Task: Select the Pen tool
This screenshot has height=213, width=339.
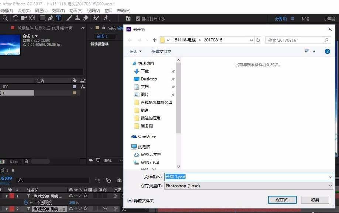Action: coord(51,18)
